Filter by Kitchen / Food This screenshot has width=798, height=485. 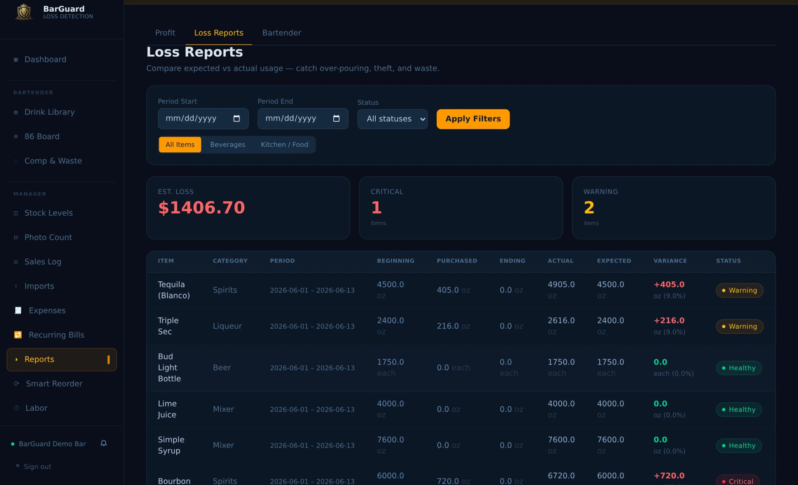284,145
